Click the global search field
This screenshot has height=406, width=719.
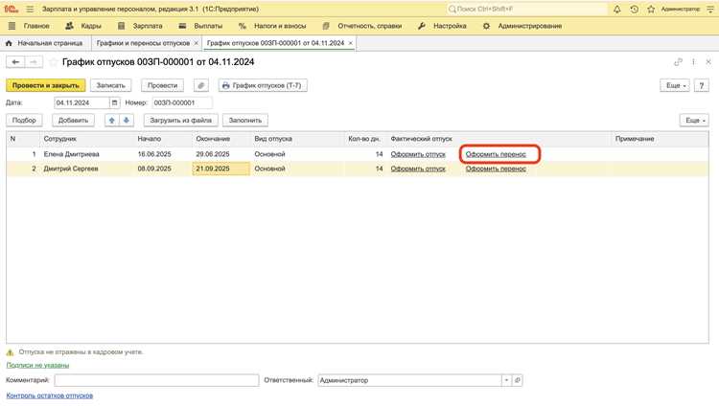(x=527, y=10)
